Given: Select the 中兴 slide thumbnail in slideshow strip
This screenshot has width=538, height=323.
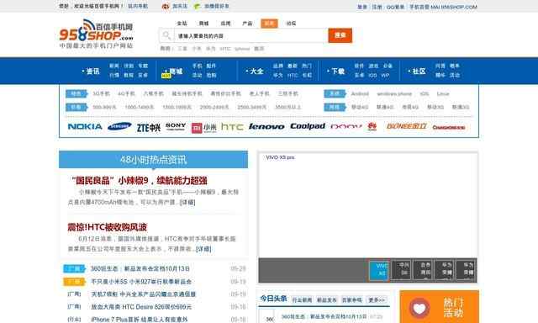Looking at the screenshot, I should (401, 270).
